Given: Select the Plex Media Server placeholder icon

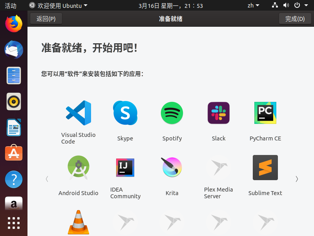Looking at the screenshot, I should pyautogui.click(x=219, y=168).
